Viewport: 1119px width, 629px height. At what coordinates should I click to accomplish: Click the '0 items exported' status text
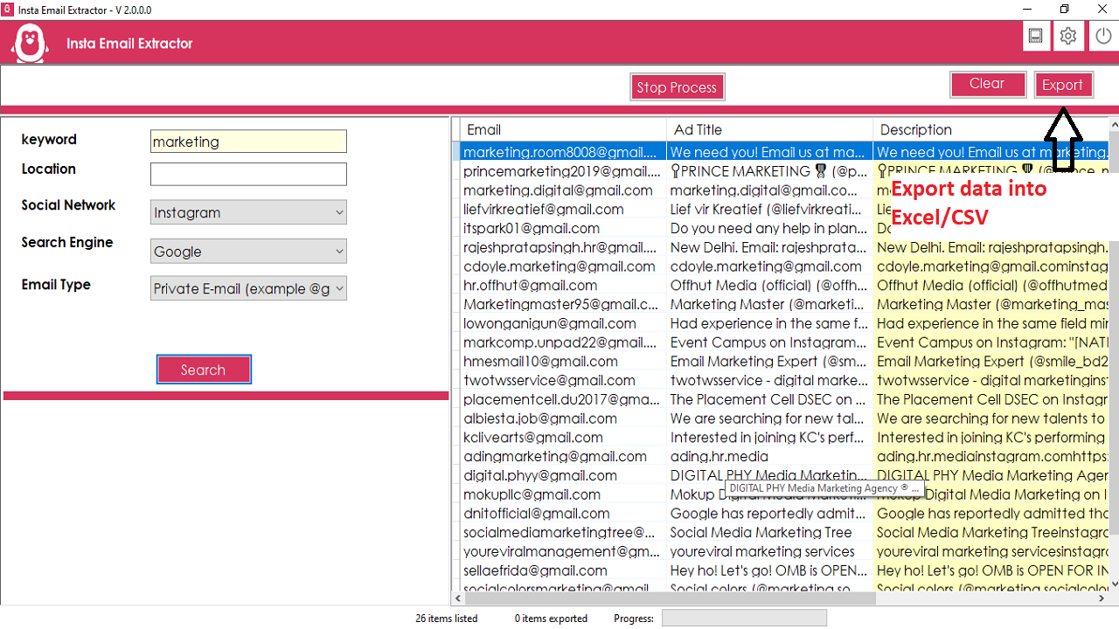[551, 619]
